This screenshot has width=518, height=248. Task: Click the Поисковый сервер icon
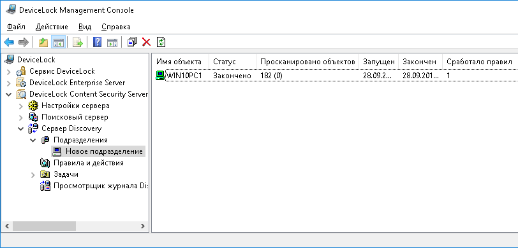[x=33, y=117]
